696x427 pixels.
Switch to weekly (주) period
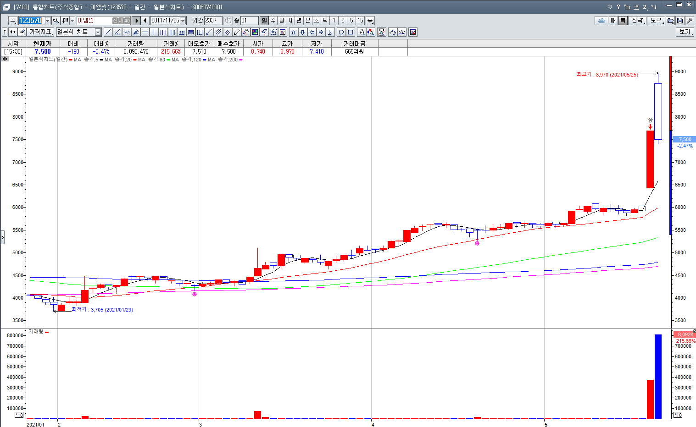[273, 21]
